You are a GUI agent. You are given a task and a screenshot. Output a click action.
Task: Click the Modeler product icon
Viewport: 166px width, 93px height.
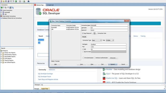(x=104, y=69)
